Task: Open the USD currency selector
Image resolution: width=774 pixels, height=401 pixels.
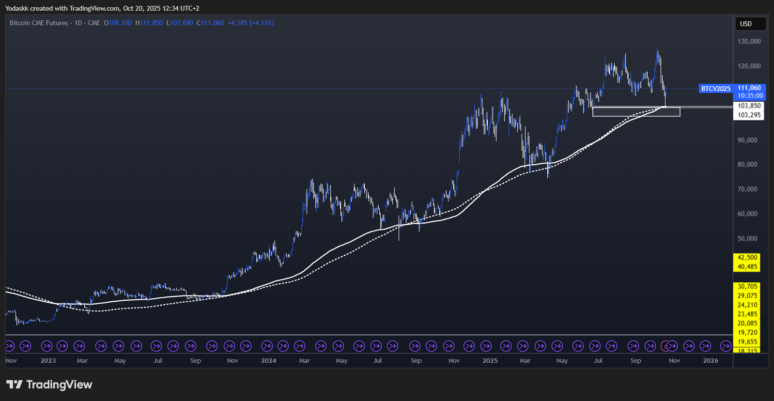Action: (750, 24)
